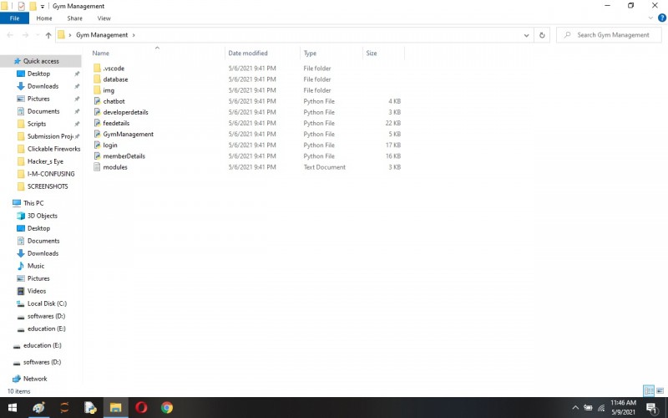Screen dimensions: 668x418
Task: Open Windows Start menu
Action: point(13,408)
